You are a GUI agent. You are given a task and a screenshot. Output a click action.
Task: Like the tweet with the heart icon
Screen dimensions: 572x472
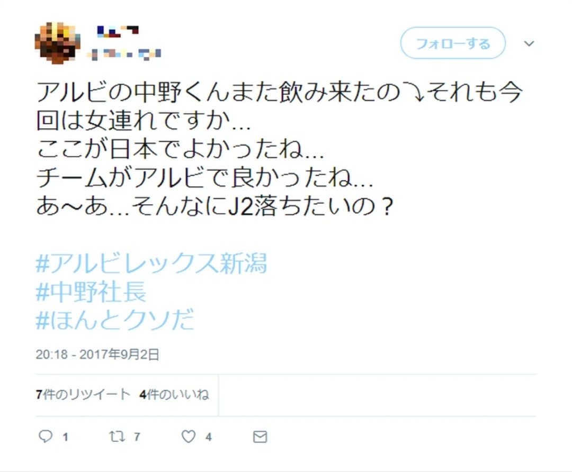pyautogui.click(x=189, y=436)
